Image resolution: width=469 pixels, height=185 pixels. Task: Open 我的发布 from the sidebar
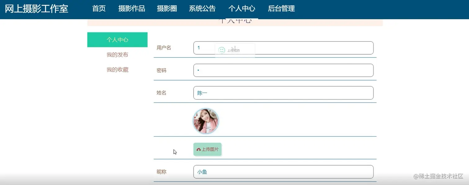pyautogui.click(x=117, y=55)
